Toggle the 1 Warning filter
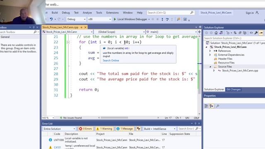The width and height of the screenshot is (265, 149). coord(104,129)
